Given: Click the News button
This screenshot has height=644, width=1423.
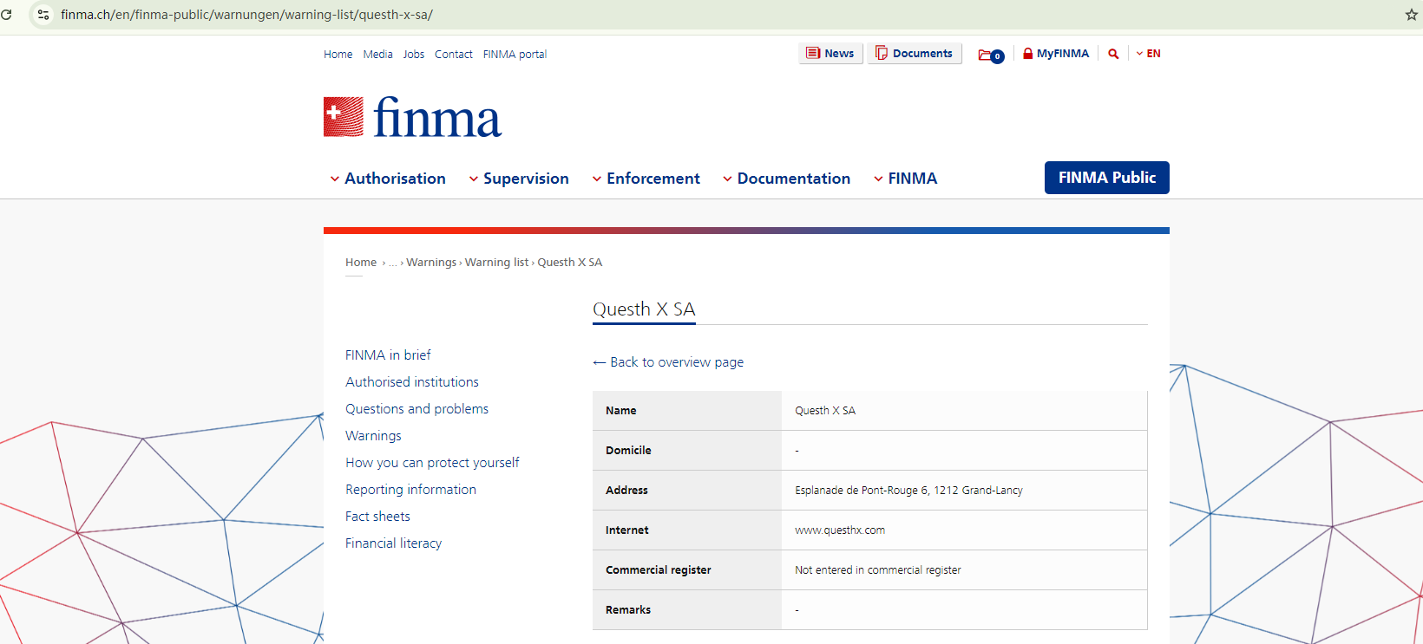Looking at the screenshot, I should [x=830, y=54].
